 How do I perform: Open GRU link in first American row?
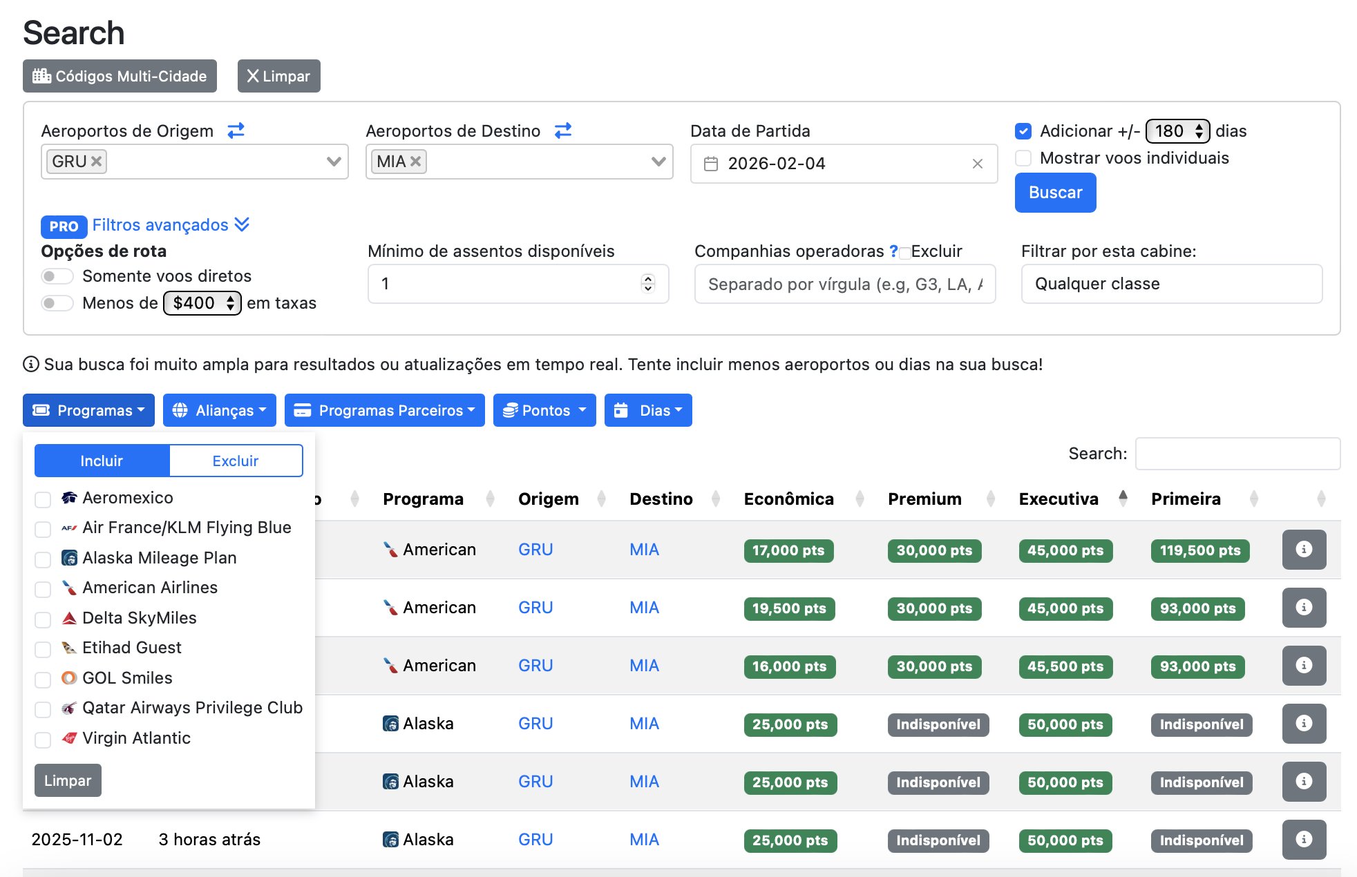click(x=535, y=550)
